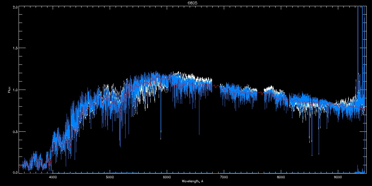Click the Wavelength, A axis label
372x186 pixels.
coord(193,181)
